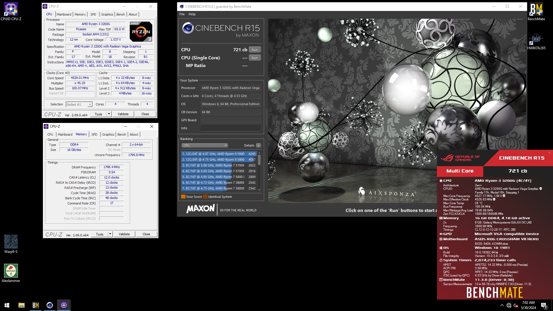Image resolution: width=553 pixels, height=311 pixels.
Task: Click the GFX Board info field
Action: click(x=231, y=120)
